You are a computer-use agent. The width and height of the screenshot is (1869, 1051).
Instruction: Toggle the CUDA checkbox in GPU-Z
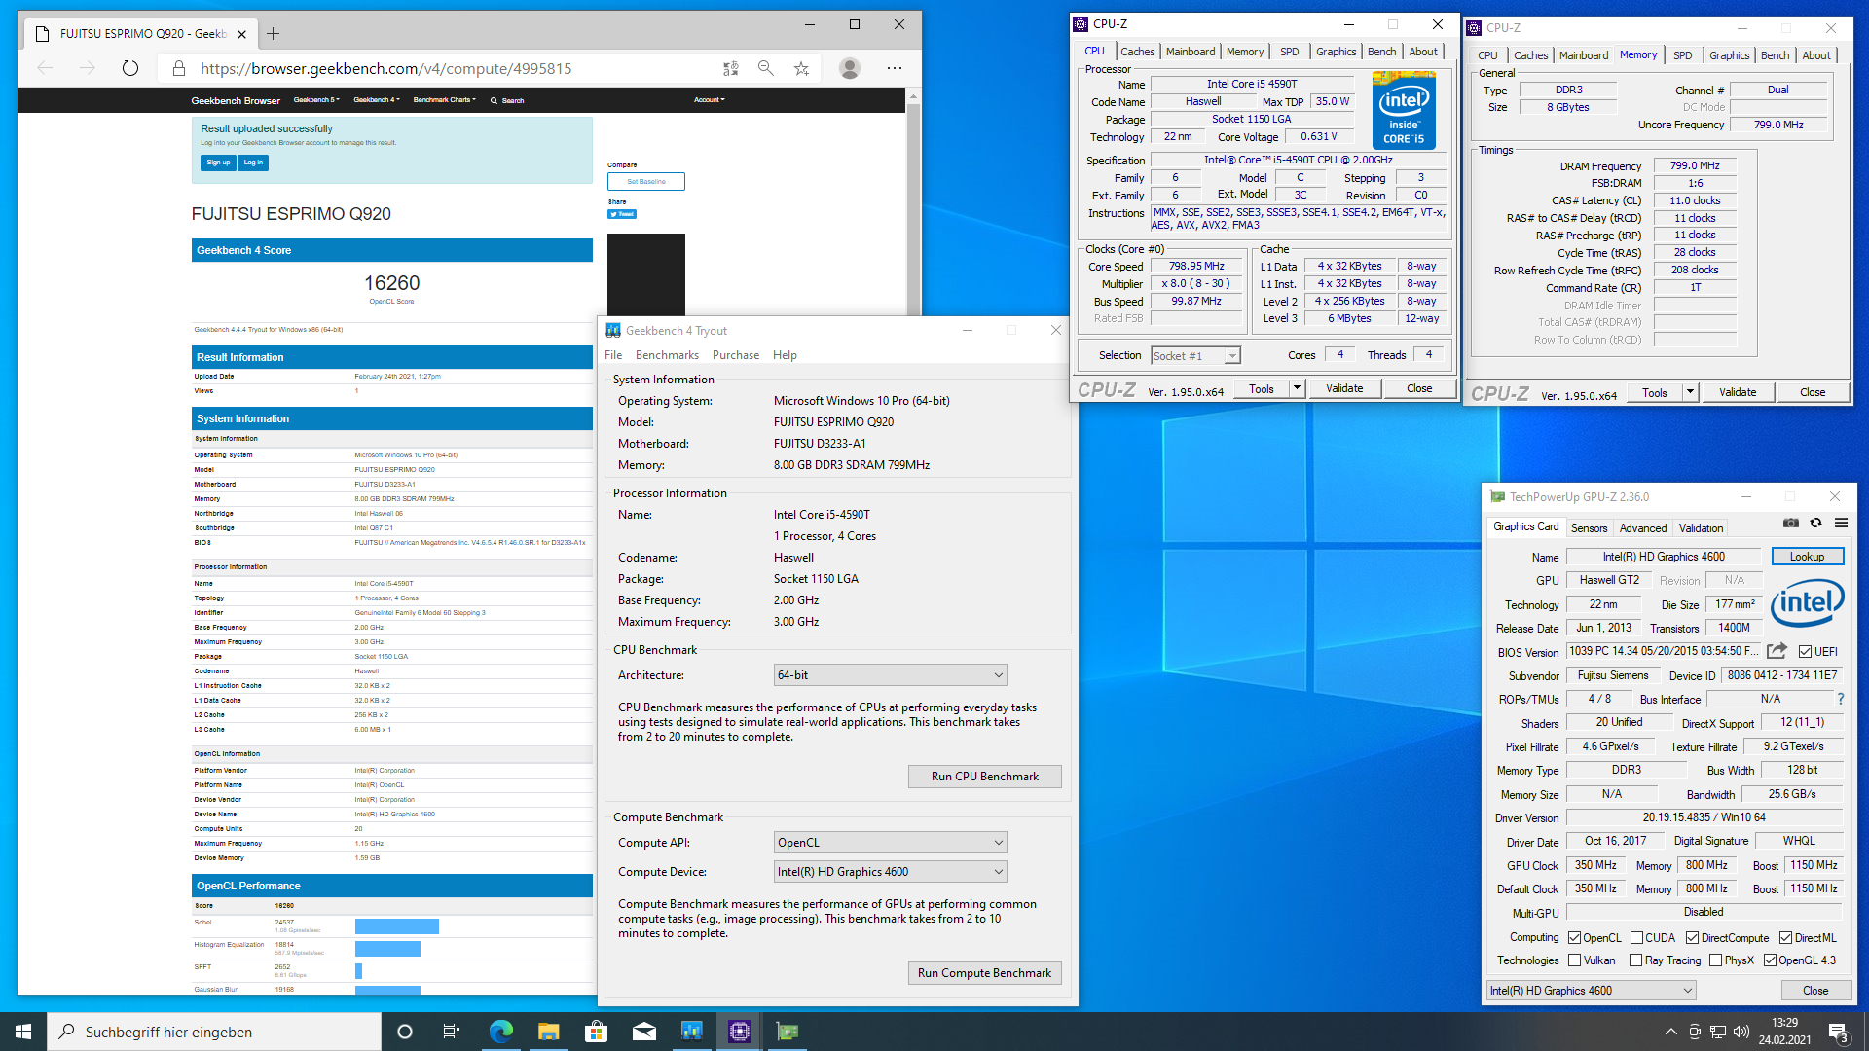pos(1636,938)
